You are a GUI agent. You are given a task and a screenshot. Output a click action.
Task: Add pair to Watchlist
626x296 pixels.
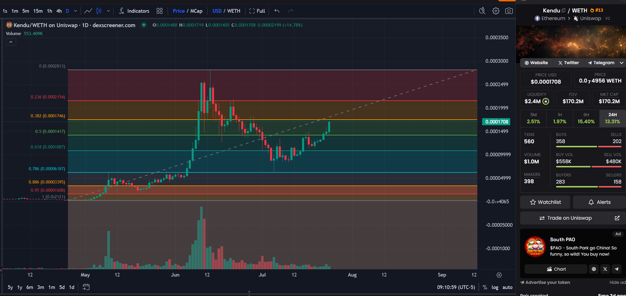(545, 202)
